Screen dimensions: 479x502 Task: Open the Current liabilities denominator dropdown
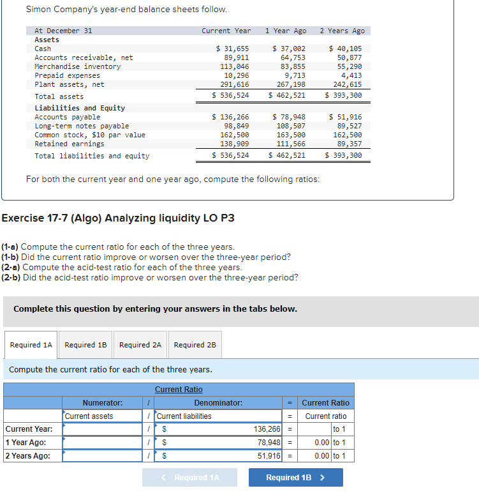pos(218,416)
